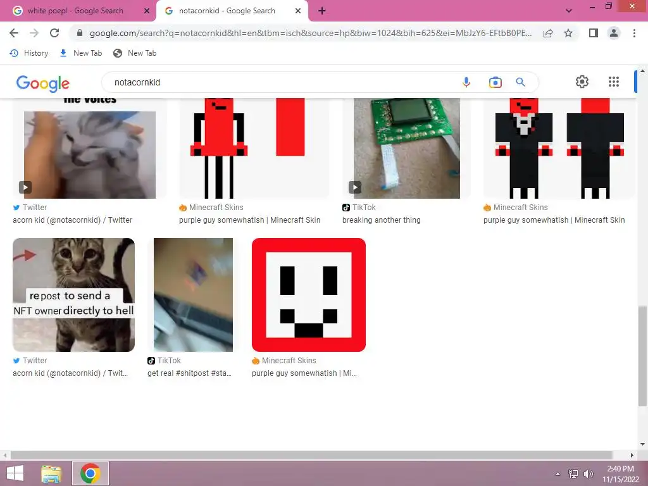
Task: Click the Chrome taskbar icon
Action: coord(90,473)
